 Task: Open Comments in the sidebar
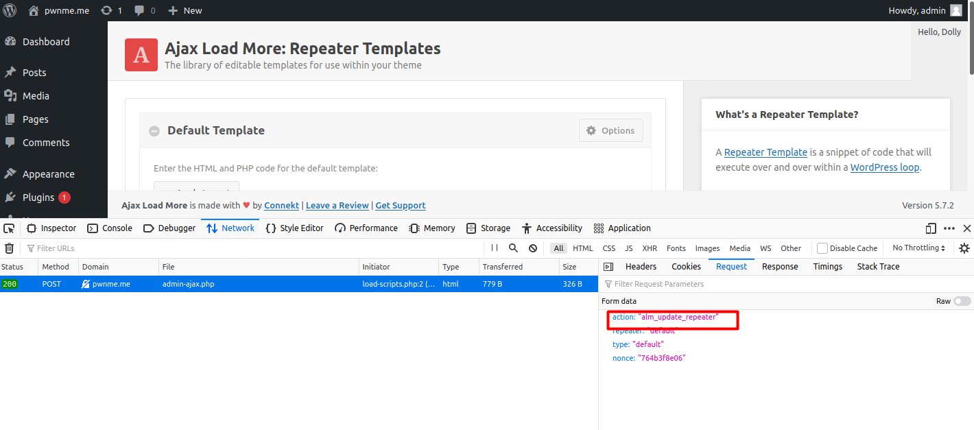click(46, 143)
